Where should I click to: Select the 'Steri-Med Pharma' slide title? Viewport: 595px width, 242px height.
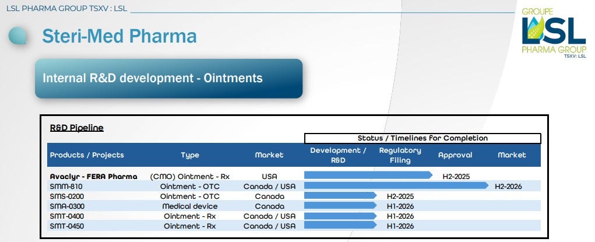[x=119, y=36]
